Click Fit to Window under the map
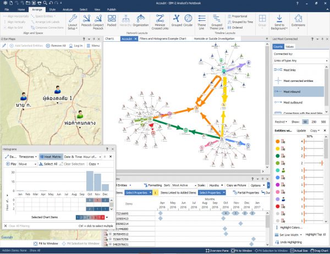 pos(46,244)
